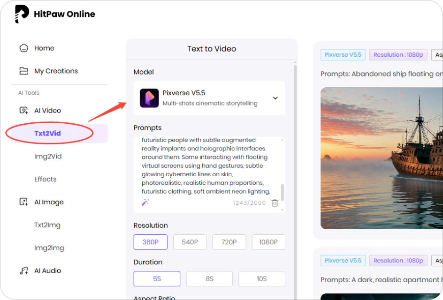Screen dimensions: 443x300
Task: Open Pixverse V5.5 via the model icon
Action: [x=149, y=98]
